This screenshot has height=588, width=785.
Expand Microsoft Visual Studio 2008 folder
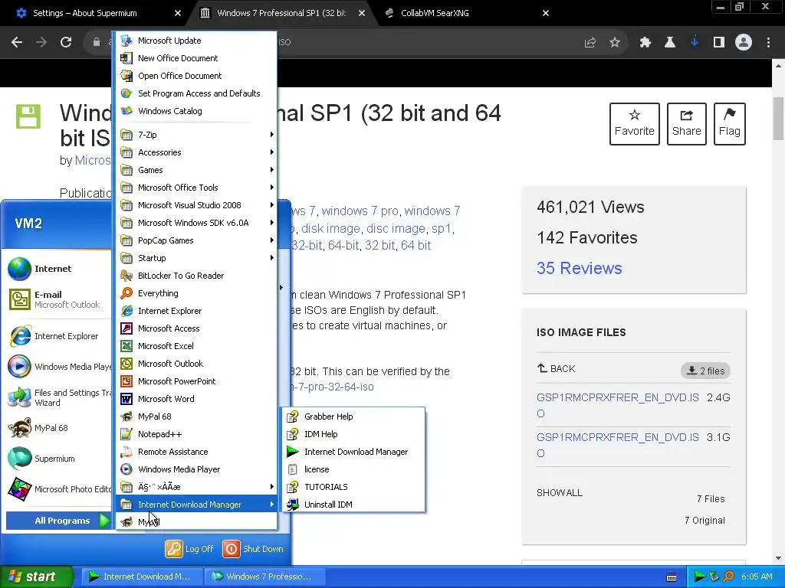(196, 205)
